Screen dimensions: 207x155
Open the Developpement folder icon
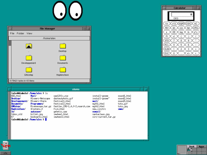coord(29,58)
